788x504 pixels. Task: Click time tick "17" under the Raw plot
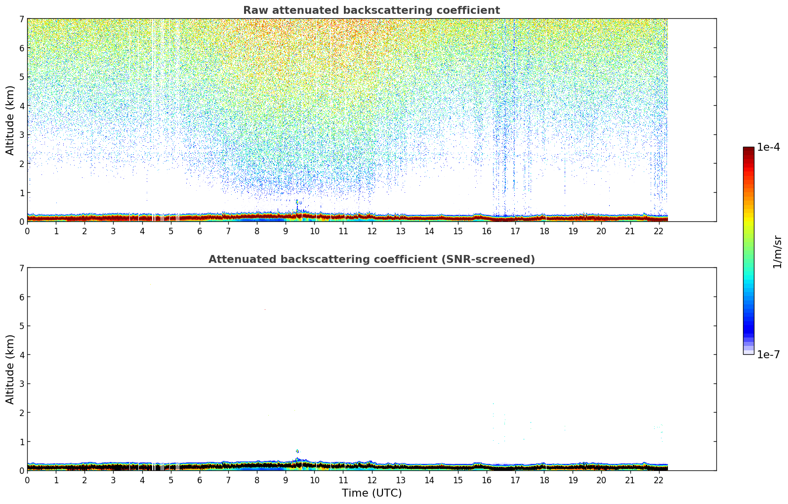[x=515, y=231]
